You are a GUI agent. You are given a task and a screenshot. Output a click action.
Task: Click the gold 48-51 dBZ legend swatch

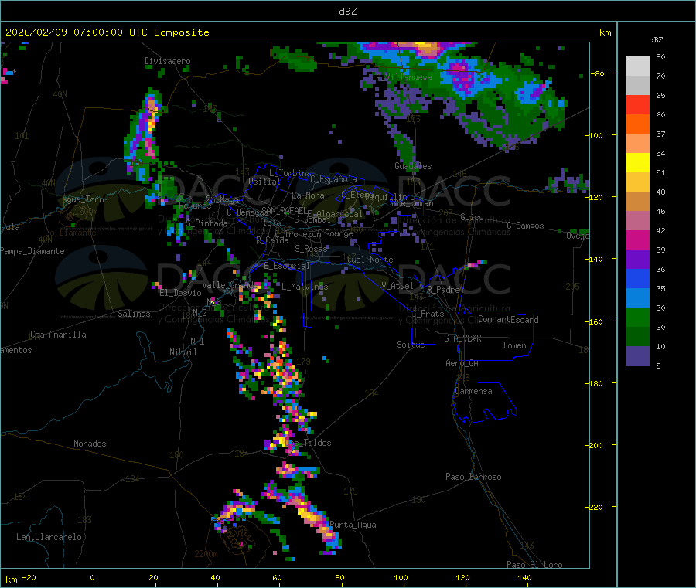pyautogui.click(x=637, y=182)
